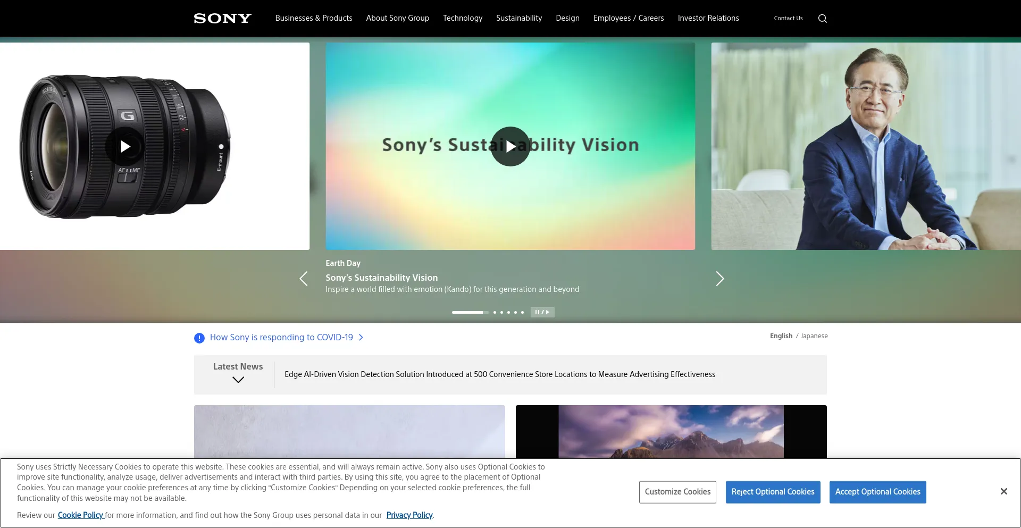Open About Sony Group menu

point(397,18)
